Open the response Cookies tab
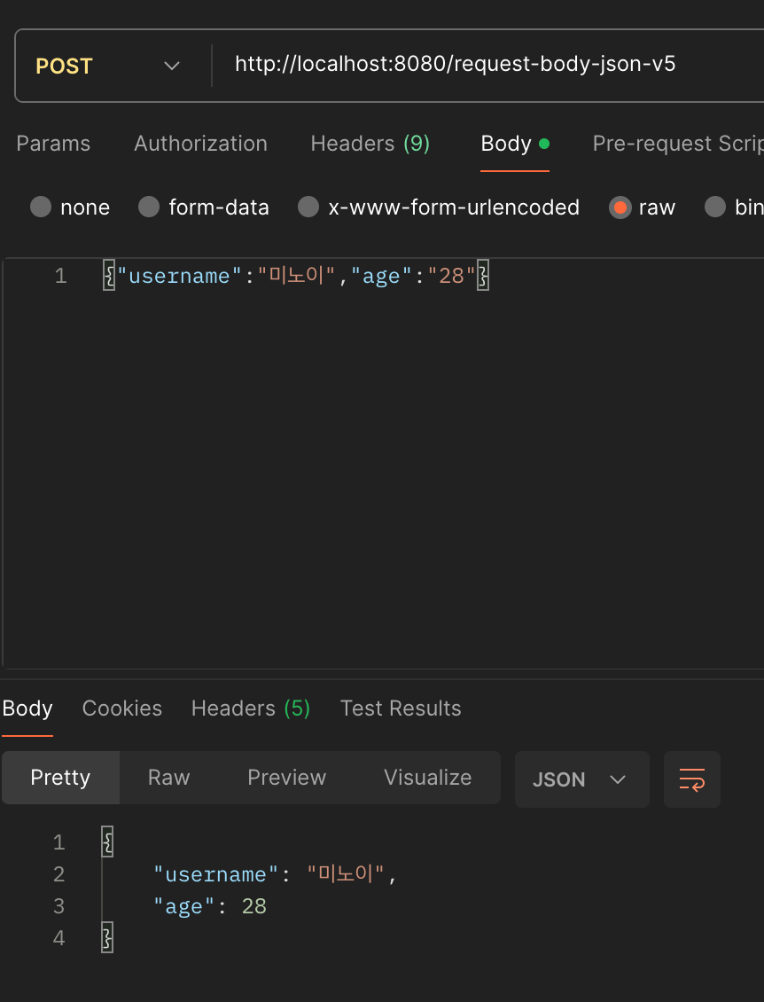Screen dimensions: 764x1002 [x=122, y=708]
